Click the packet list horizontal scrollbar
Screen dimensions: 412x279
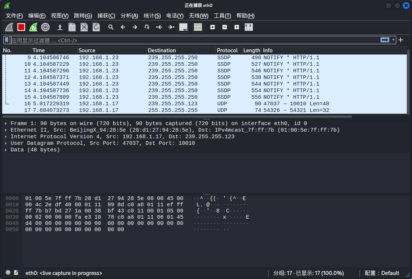click(177, 116)
